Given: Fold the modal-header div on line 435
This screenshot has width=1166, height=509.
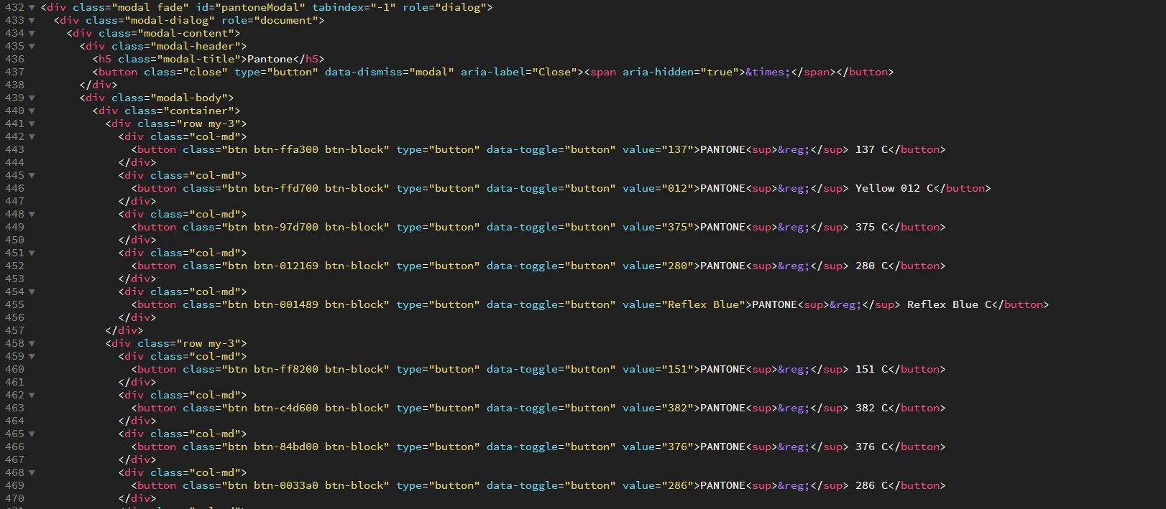Looking at the screenshot, I should [x=32, y=46].
